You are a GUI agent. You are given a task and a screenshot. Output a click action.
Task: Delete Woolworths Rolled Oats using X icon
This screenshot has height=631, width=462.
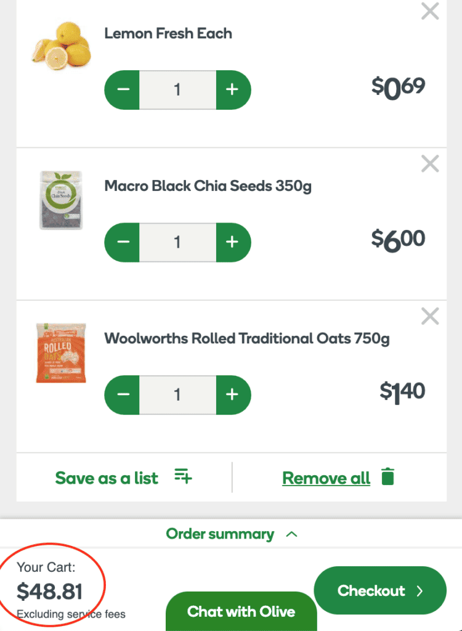(429, 316)
